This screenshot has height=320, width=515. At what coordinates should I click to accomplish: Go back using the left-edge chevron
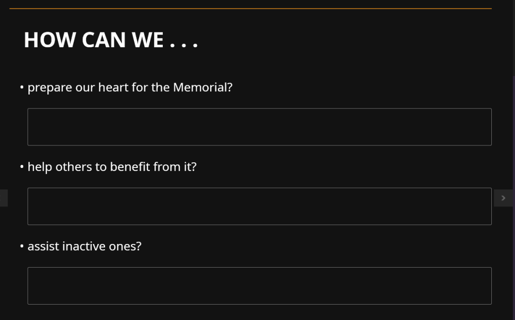pos(3,198)
